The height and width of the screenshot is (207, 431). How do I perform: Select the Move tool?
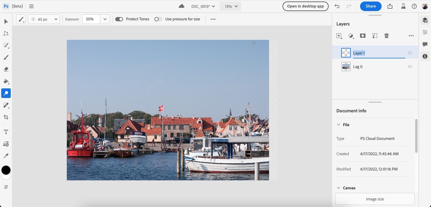coord(6,22)
